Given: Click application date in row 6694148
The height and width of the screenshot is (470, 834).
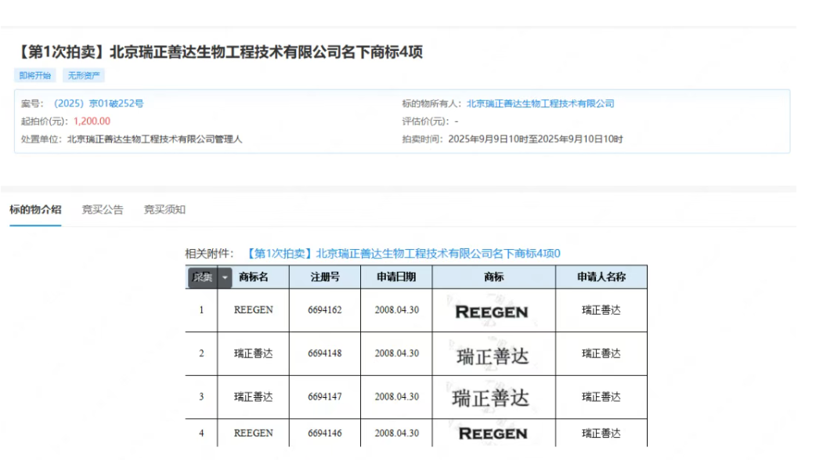Looking at the screenshot, I should coord(397,353).
